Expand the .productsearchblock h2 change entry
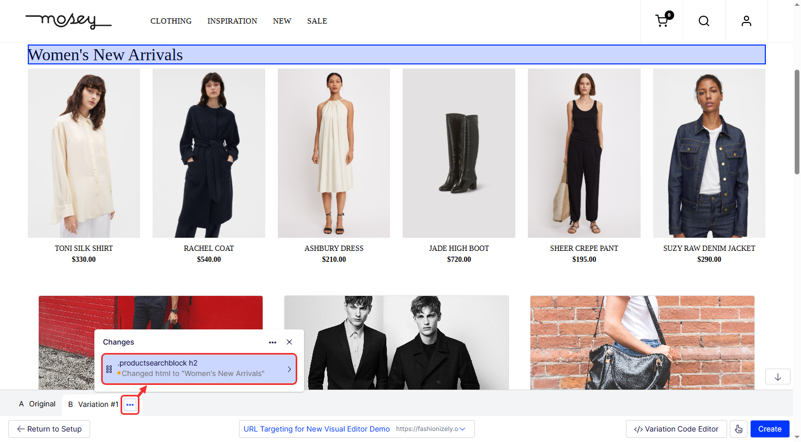 pyautogui.click(x=289, y=369)
